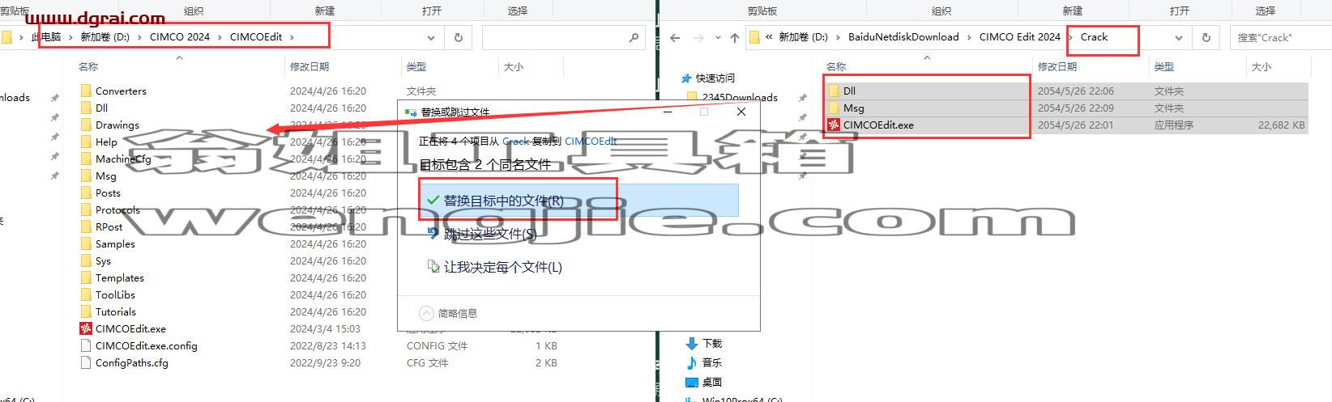Select CIMCOEdit.exe in the left file list

[x=130, y=328]
